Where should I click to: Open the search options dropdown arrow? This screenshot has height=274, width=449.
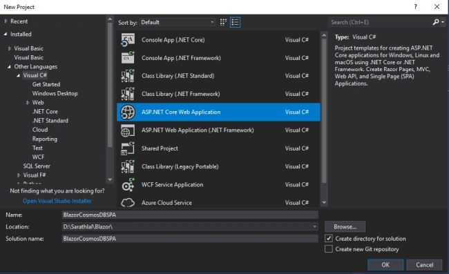coord(443,22)
